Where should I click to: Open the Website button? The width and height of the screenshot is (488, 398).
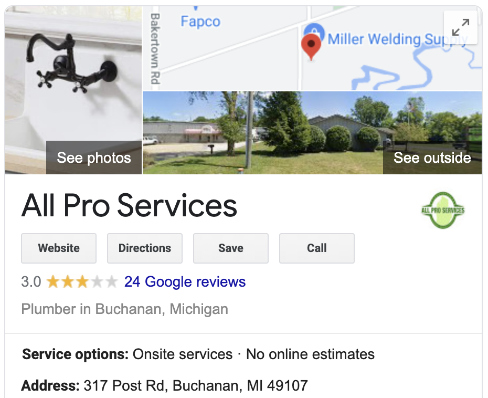[59, 248]
